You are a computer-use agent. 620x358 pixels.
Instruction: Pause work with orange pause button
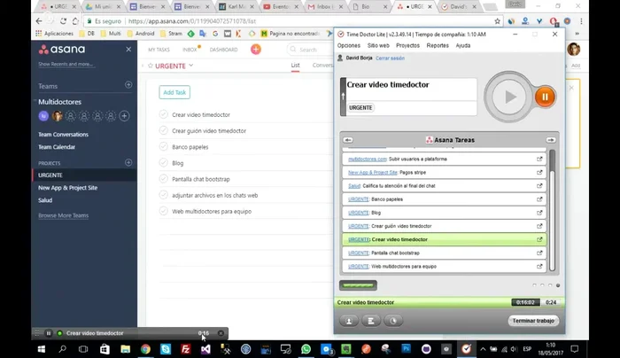tap(545, 97)
